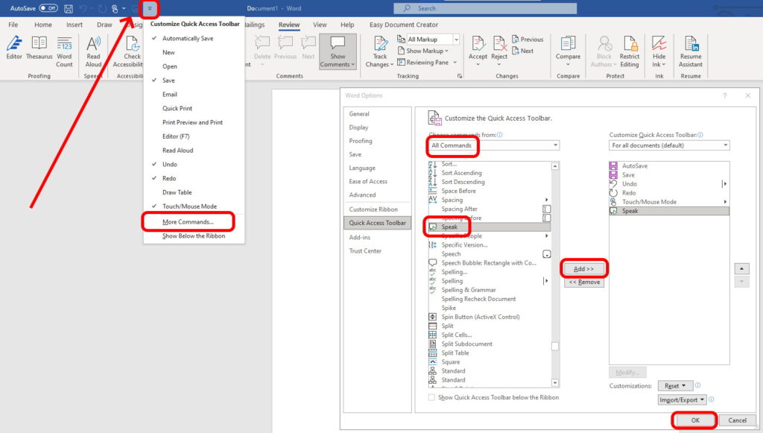The height and width of the screenshot is (433, 763).
Task: Toggle Touch/Mouse Mode in the dropdown menu
Action: [x=189, y=206]
